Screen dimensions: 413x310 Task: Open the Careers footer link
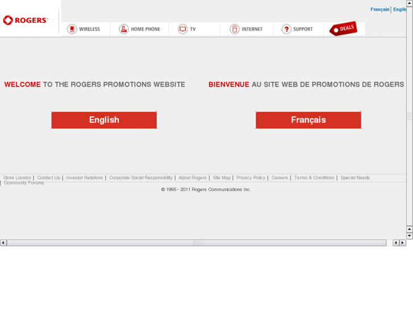pyautogui.click(x=279, y=177)
